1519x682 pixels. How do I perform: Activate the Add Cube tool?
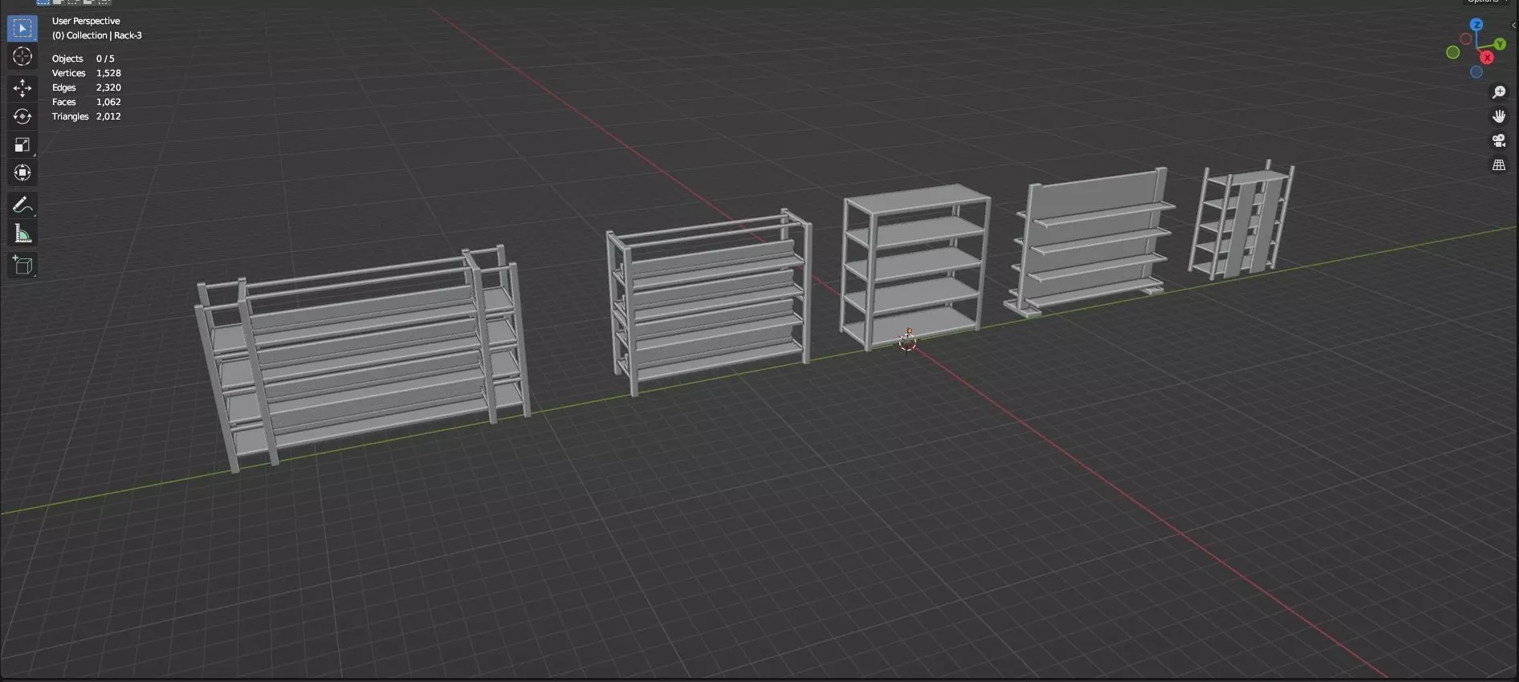coord(22,266)
